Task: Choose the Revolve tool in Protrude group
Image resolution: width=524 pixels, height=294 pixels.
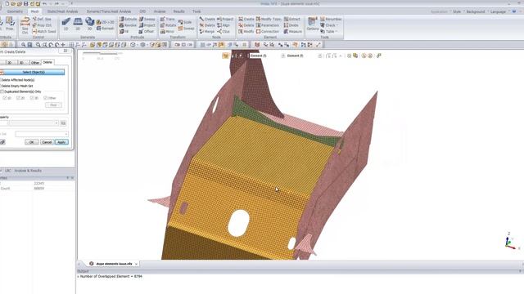Action: click(x=128, y=25)
